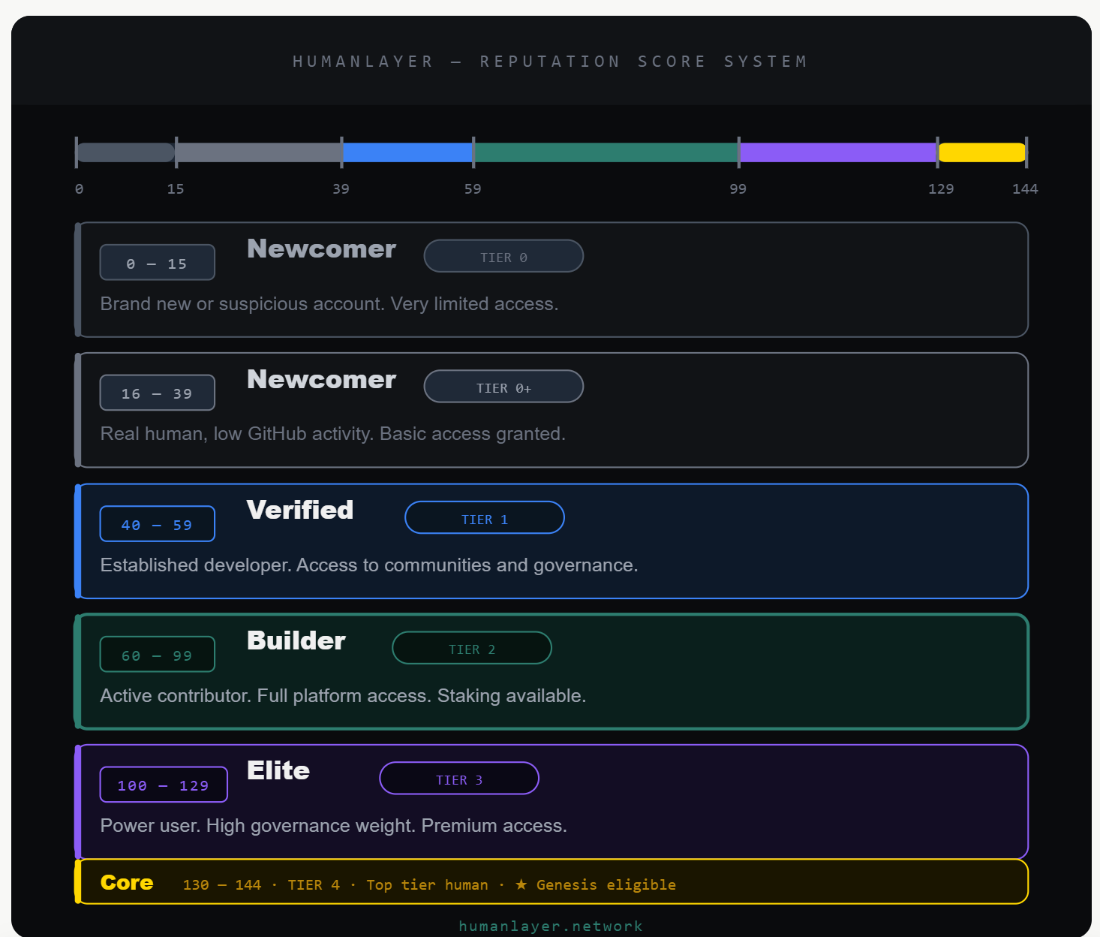1100x937 pixels.
Task: Open the humanlayer.network footer link
Action: tap(551, 926)
